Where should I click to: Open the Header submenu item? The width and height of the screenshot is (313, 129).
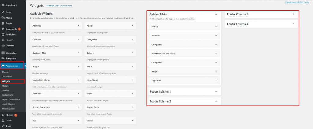click(6, 90)
